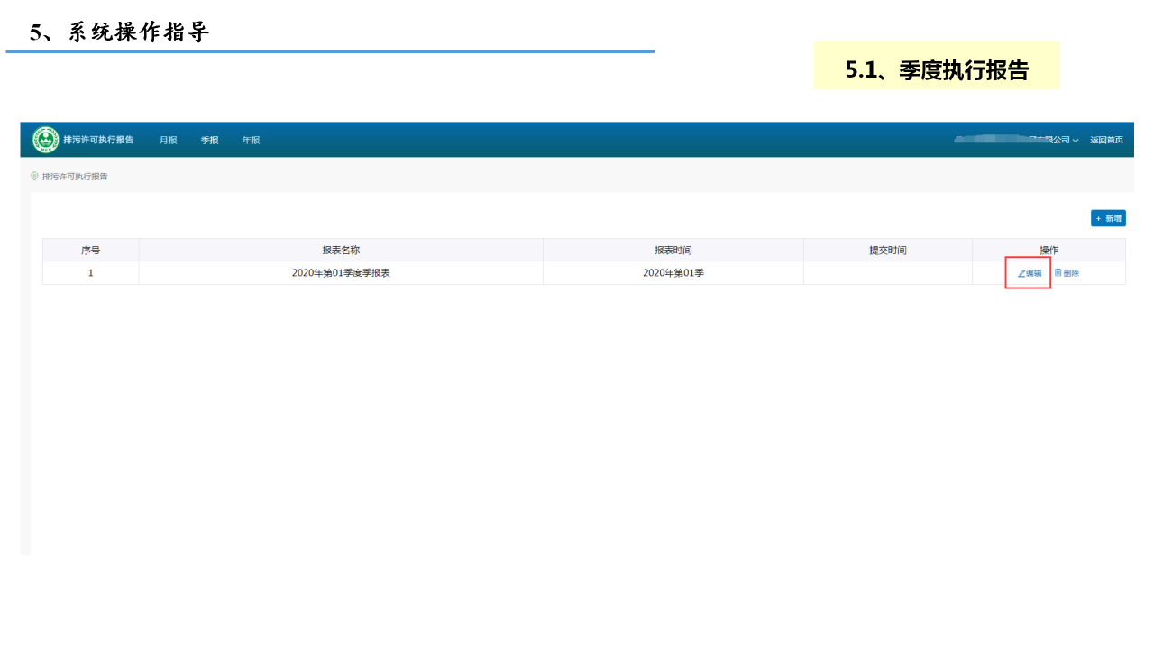Go to the 年报 annual report tab
This screenshot has height=649, width=1154.
pos(251,141)
